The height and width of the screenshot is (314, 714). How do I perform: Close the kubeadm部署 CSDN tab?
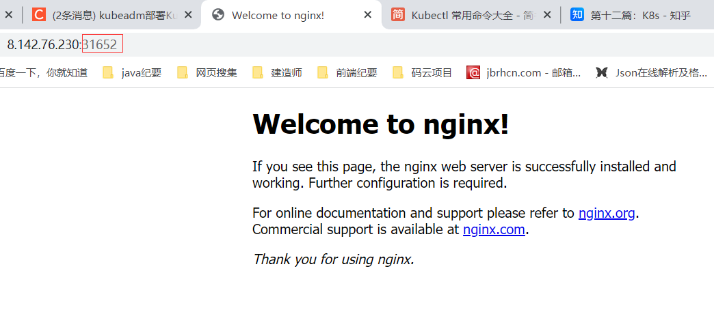pos(188,15)
